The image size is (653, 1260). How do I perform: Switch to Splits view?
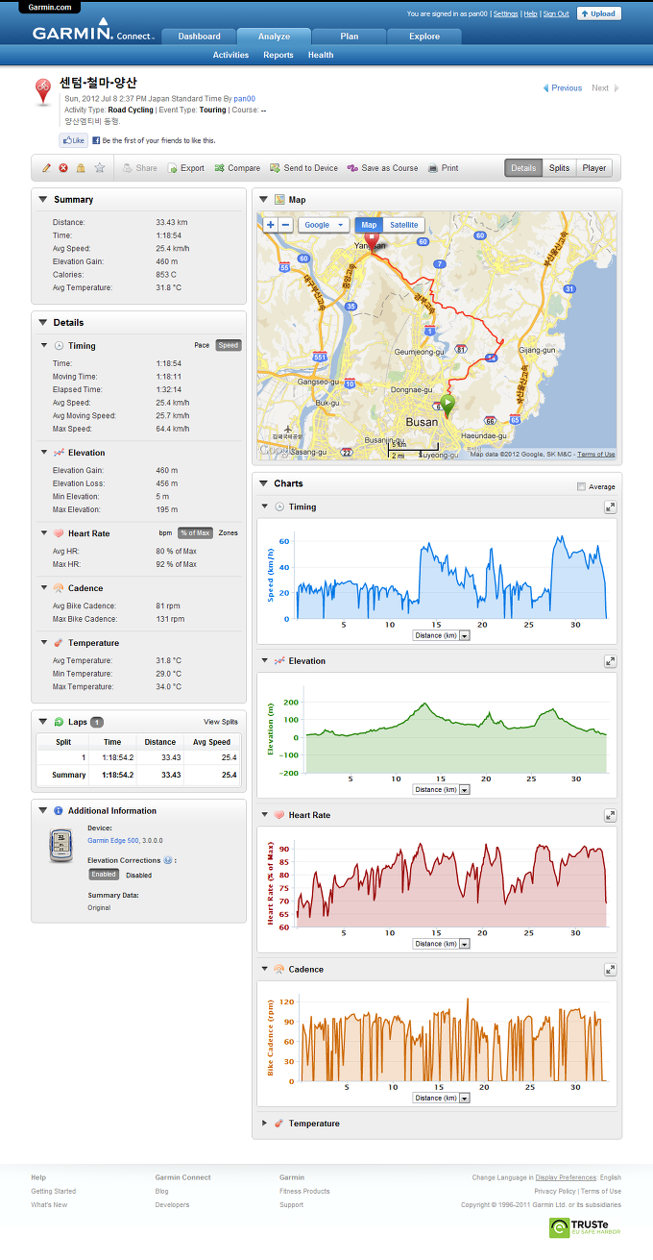pos(559,168)
